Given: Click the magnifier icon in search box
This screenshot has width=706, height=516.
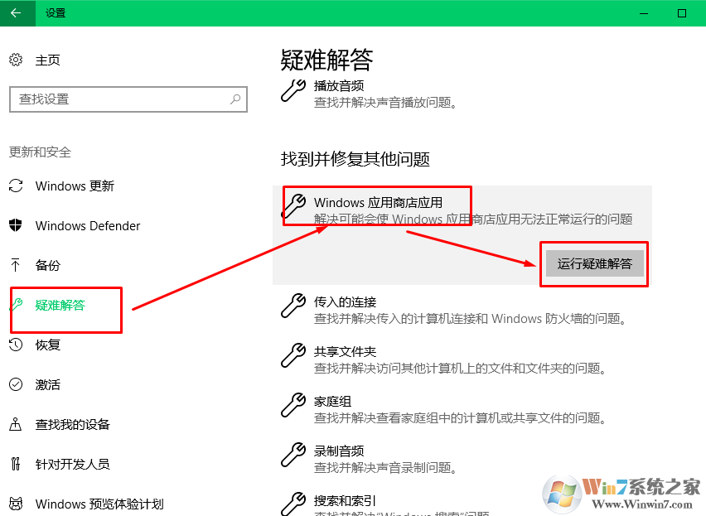Looking at the screenshot, I should (x=235, y=99).
